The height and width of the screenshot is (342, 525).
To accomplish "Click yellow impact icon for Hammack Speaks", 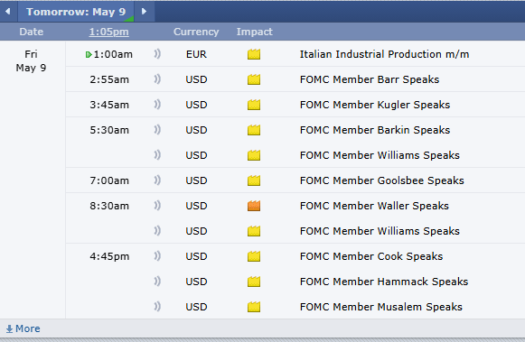I will click(x=254, y=282).
